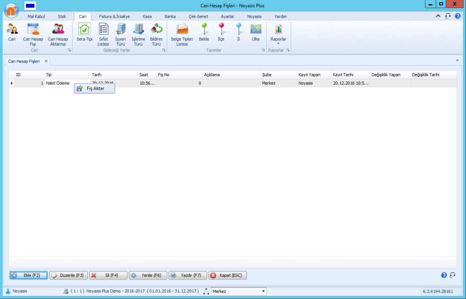Collapse the ribbon with the up chevron

click(x=438, y=16)
